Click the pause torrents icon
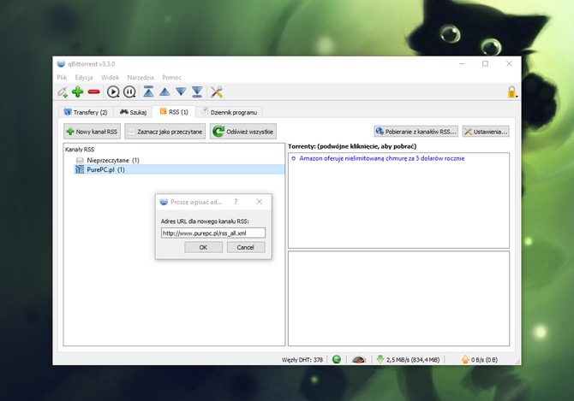574x401 pixels. [129, 91]
